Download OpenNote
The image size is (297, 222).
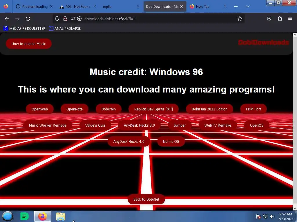coord(75,109)
